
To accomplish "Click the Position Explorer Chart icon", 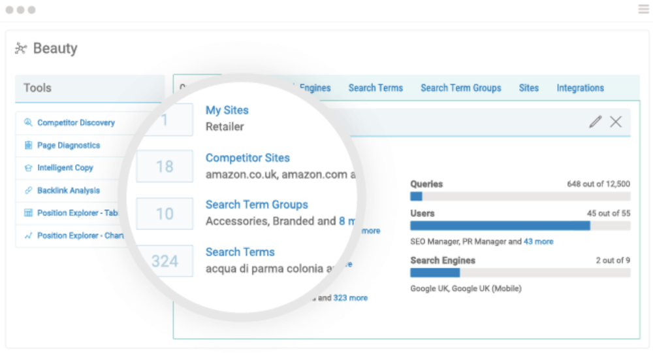I will pos(28,236).
